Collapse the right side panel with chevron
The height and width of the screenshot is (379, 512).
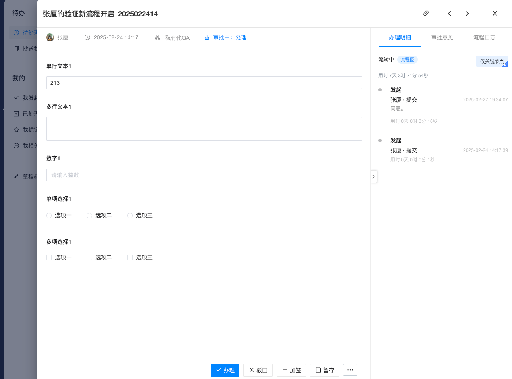pyautogui.click(x=374, y=177)
